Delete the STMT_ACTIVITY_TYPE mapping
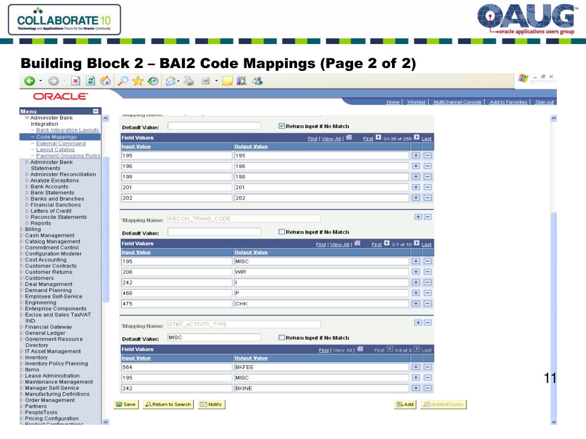Screen dimensions: 586x439 pyautogui.click(x=428, y=322)
